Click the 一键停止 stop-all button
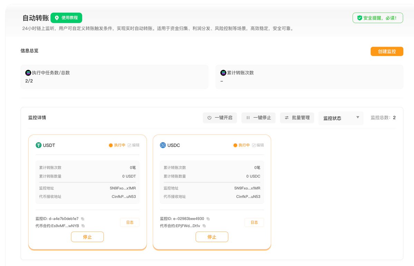This screenshot has height=266, width=414. pyautogui.click(x=258, y=118)
